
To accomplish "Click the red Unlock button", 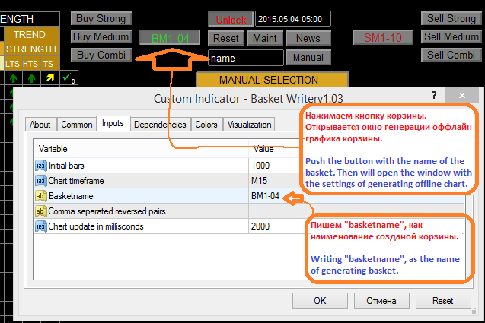I will 231,20.
